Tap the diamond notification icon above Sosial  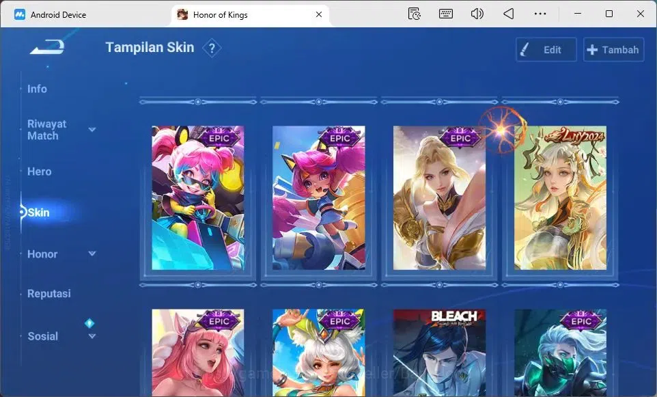[x=89, y=323]
